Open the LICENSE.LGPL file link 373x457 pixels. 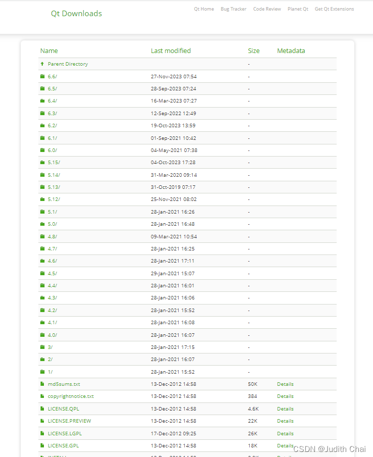click(65, 433)
